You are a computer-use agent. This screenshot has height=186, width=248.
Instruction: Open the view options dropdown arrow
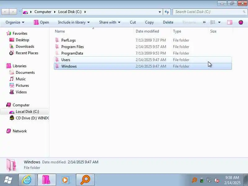pyautogui.click(x=219, y=22)
